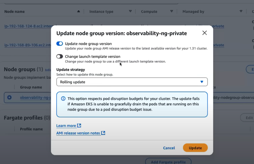This screenshot has width=254, height=164.
Task: Open the Managed by column filter arrow
Action: tap(241, 11)
